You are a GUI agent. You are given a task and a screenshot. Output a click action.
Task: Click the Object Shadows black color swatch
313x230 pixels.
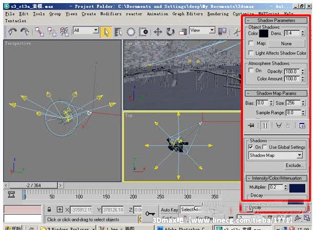tap(264, 33)
